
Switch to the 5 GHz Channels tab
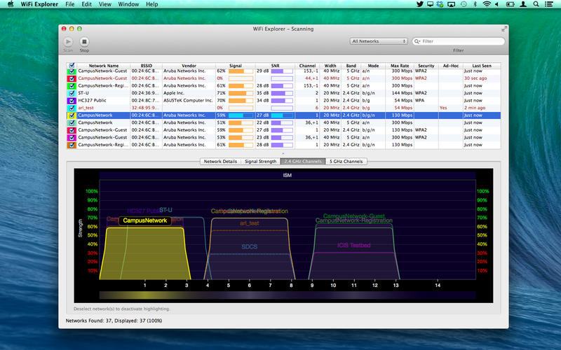click(x=346, y=161)
